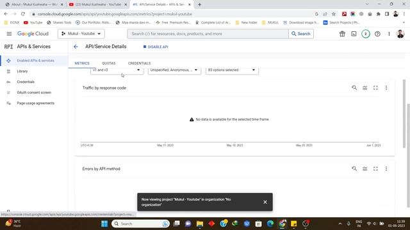Open Windows Start menu on taskbar
Image resolution: width=410 pixels, height=230 pixels.
pyautogui.click(x=104, y=224)
